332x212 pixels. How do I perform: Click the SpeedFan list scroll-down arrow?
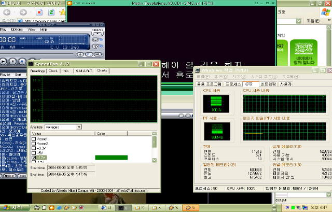tap(155, 160)
